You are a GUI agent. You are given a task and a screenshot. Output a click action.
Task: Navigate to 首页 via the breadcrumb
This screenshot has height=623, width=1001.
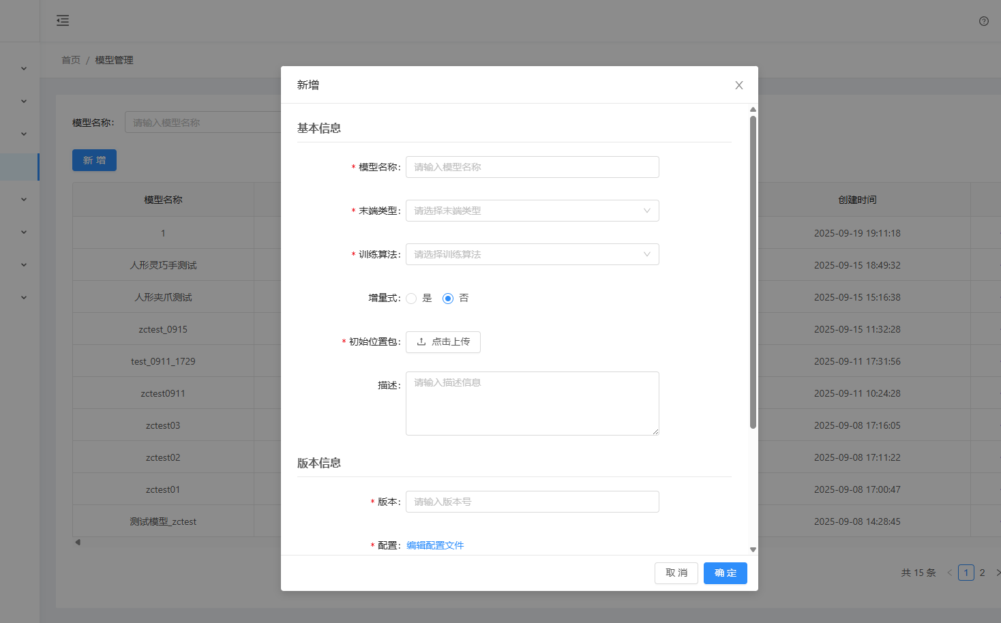pos(71,60)
